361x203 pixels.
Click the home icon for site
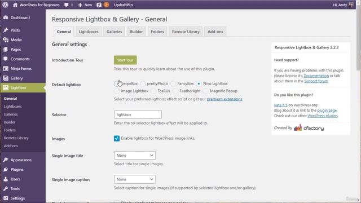tap(15, 5)
